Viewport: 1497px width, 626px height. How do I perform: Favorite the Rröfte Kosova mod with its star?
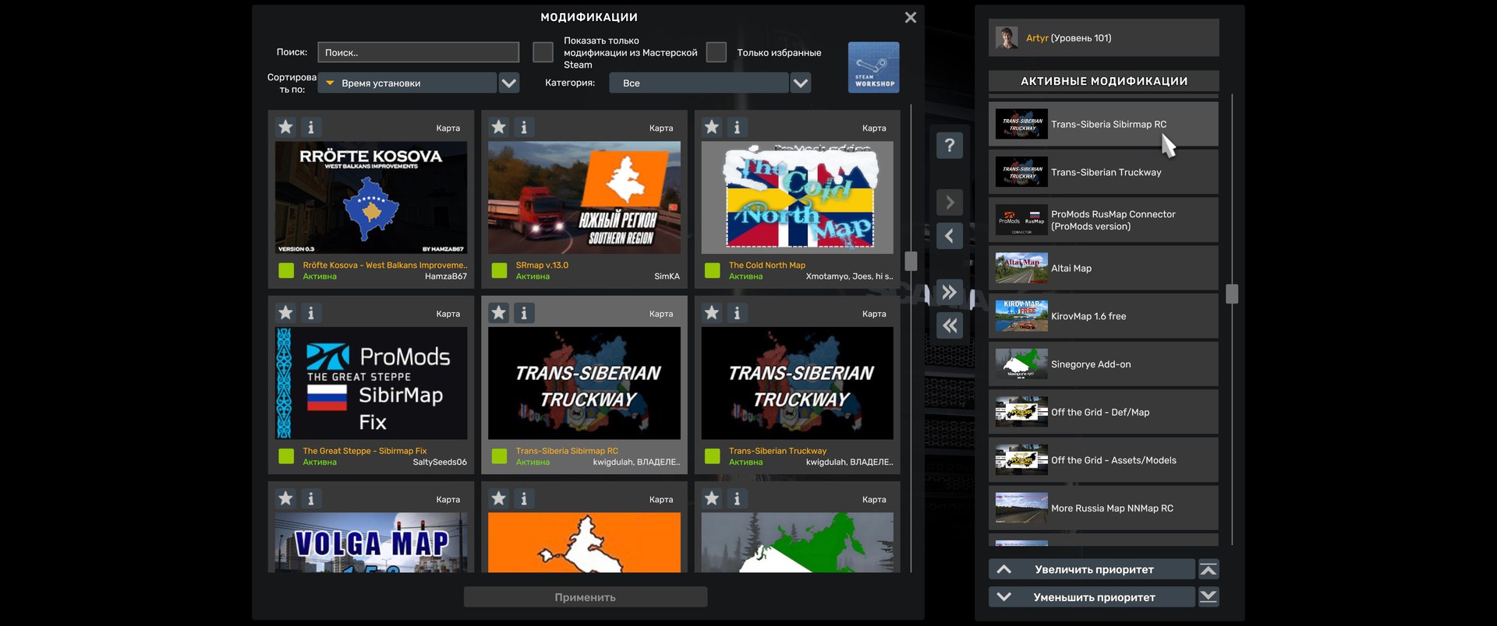[x=286, y=127]
